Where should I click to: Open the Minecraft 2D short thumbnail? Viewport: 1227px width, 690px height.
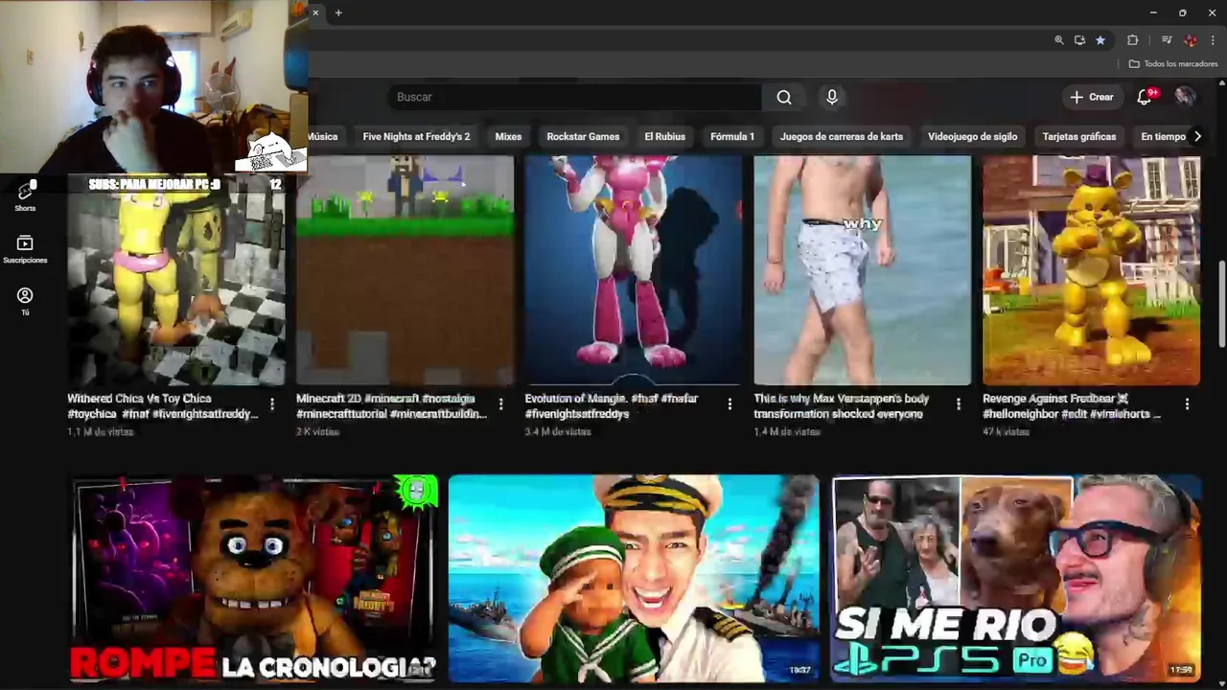coord(405,270)
